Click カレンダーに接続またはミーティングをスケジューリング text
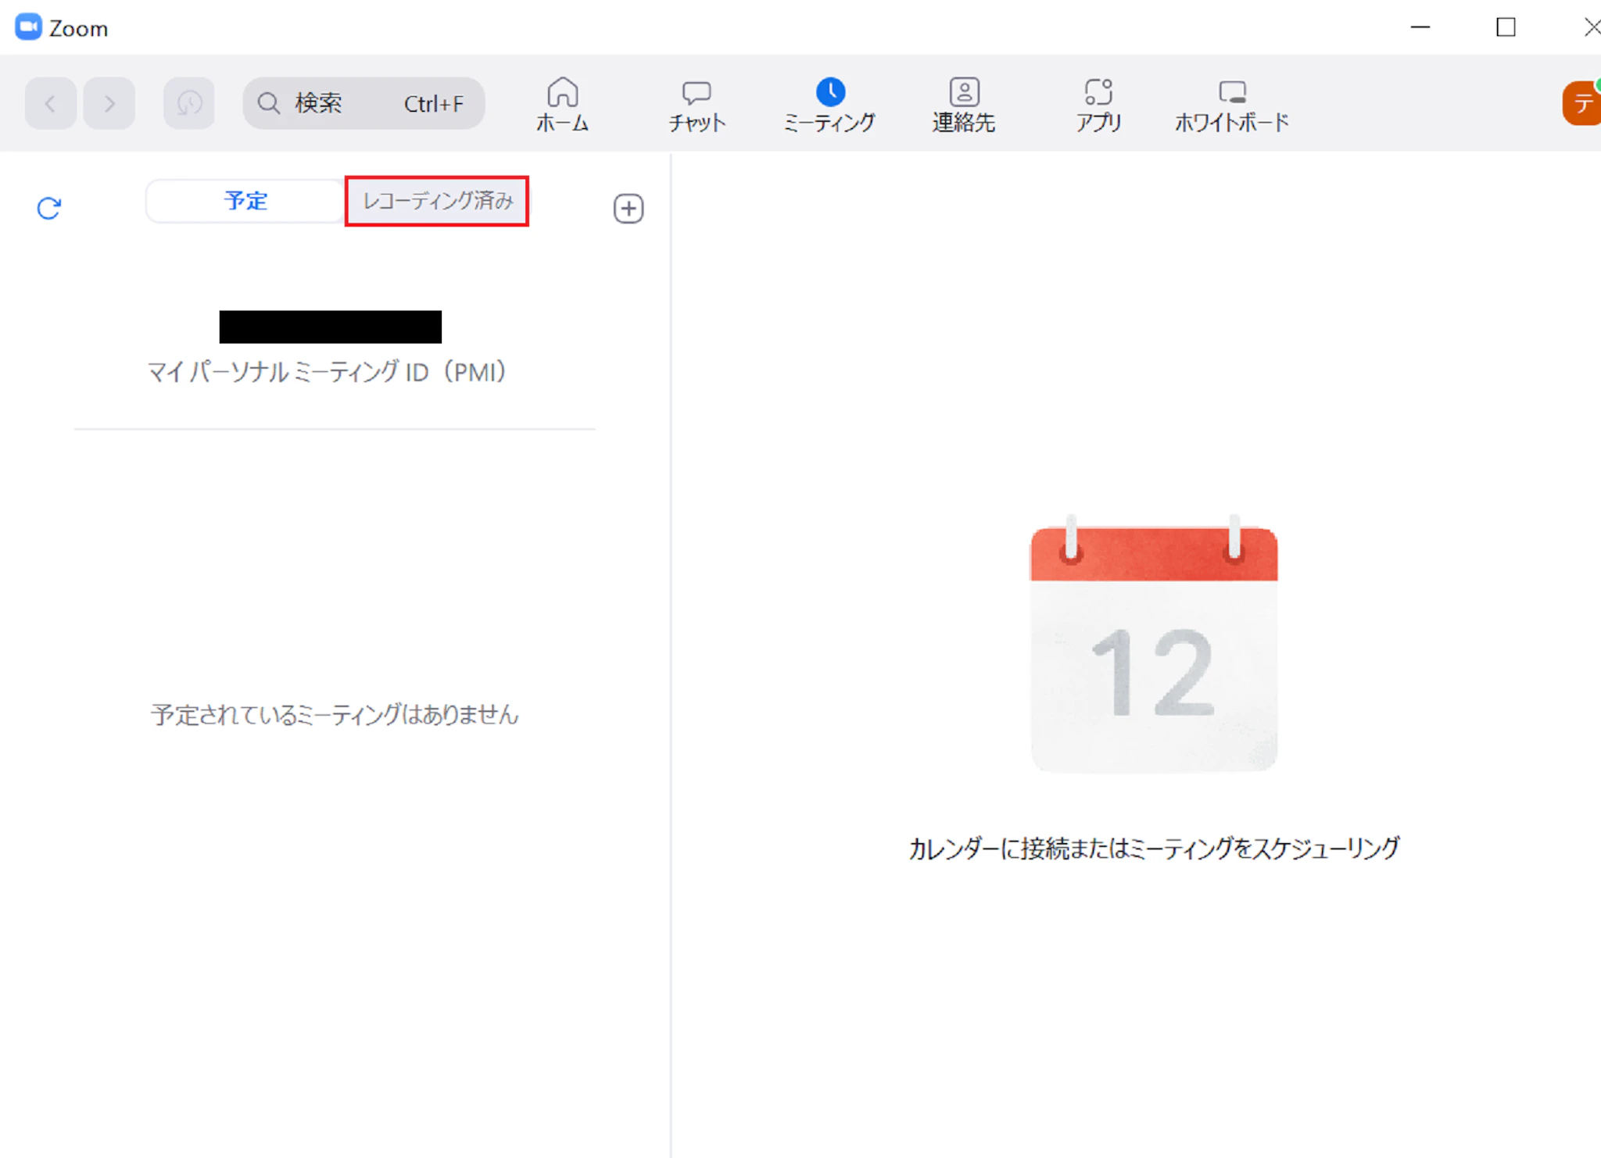This screenshot has width=1601, height=1158. (x=1153, y=849)
